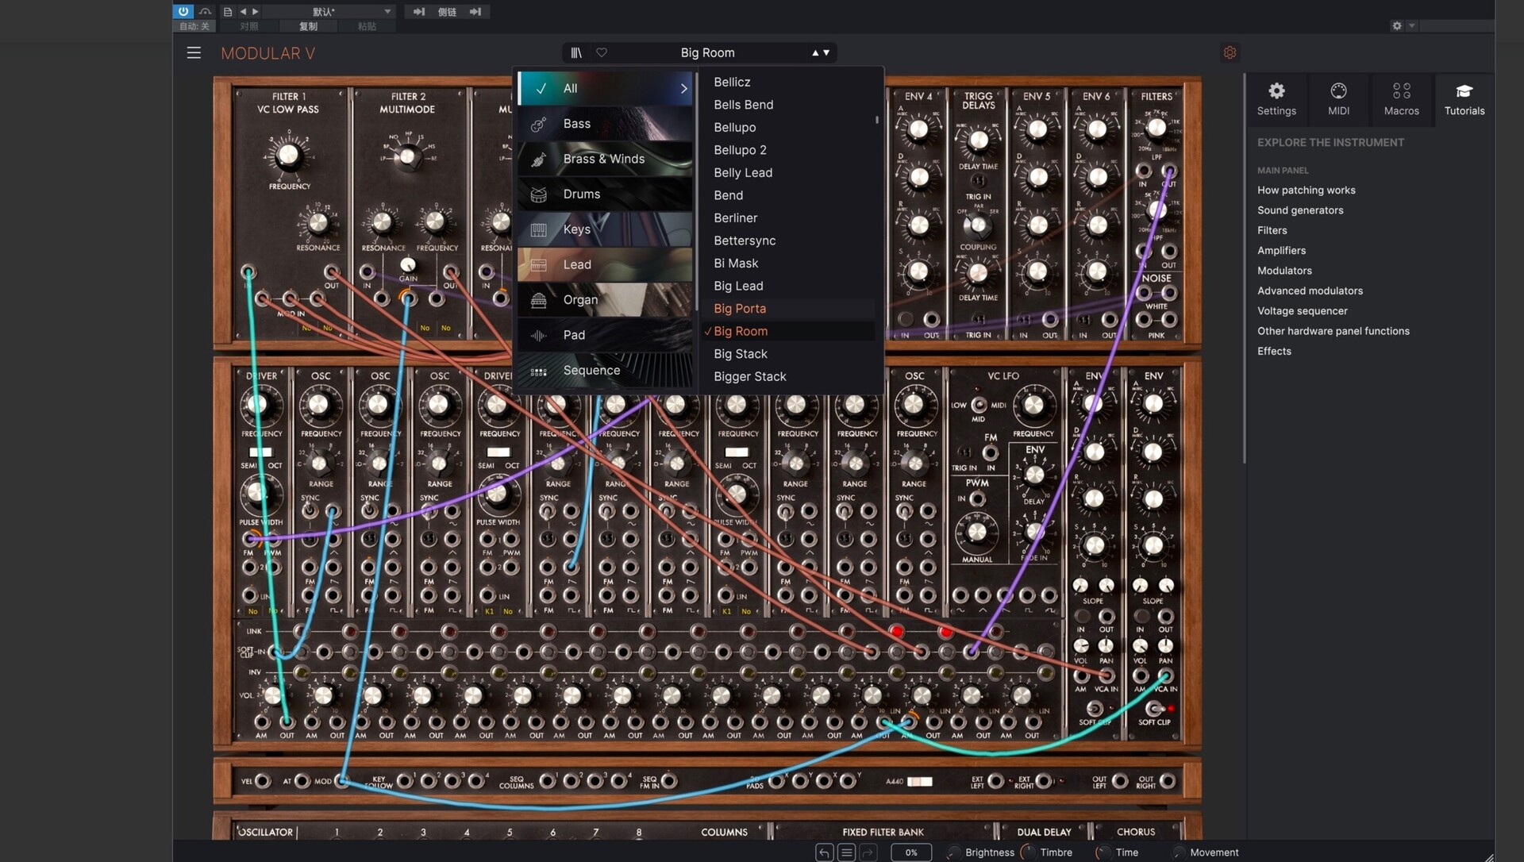
Task: Select the Keys category
Action: coord(605,229)
